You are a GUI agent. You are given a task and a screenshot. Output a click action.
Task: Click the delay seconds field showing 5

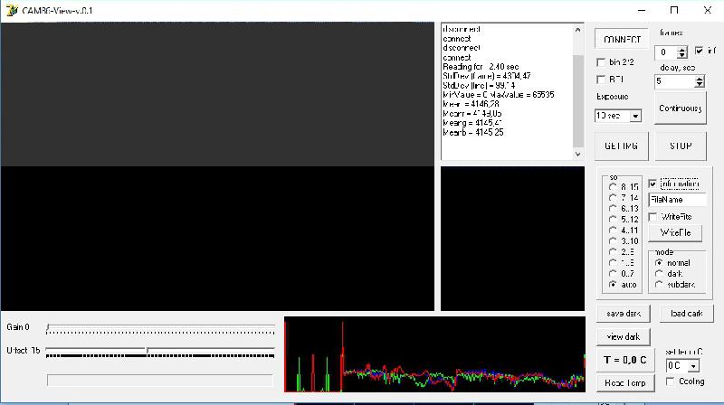674,81
